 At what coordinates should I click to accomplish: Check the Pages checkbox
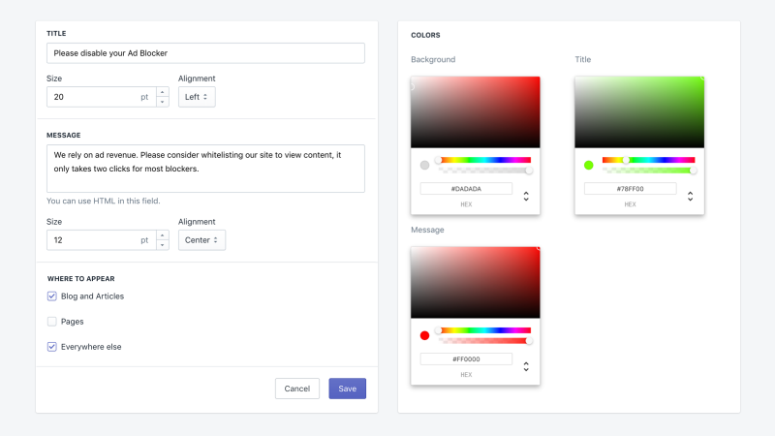click(52, 322)
